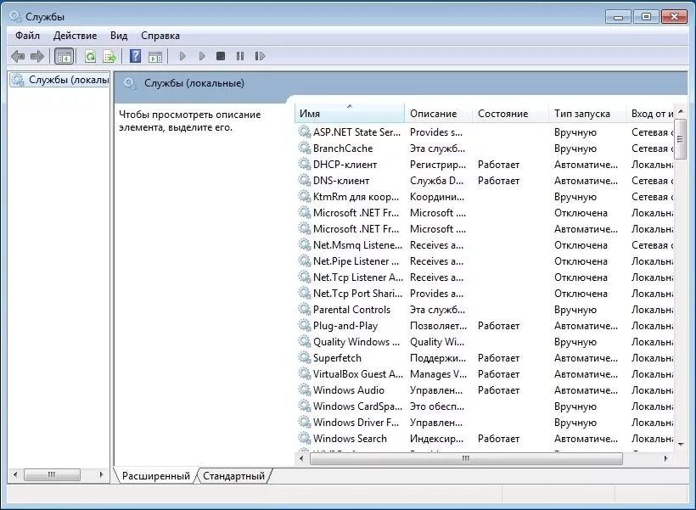Click the Properties window icon on the toolbar
Image resolution: width=696 pixels, height=510 pixels.
[x=157, y=56]
